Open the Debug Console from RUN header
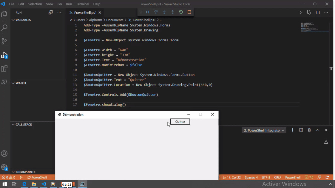The image size is (335, 188). [x=51, y=12]
